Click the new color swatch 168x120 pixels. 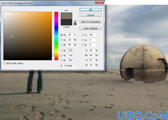(67, 16)
